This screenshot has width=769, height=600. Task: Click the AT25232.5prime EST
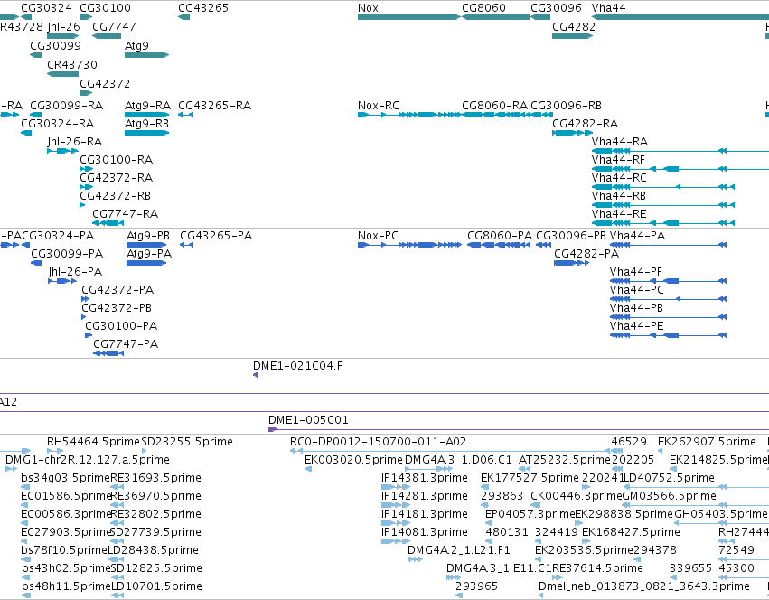(524, 469)
